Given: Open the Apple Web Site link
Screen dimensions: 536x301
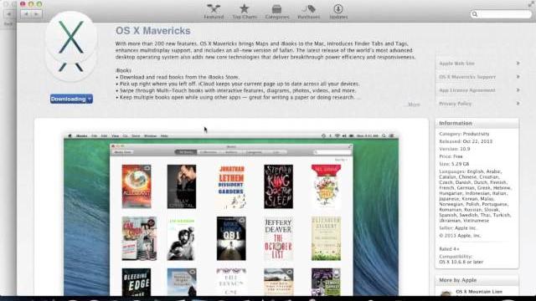Looking at the screenshot, I should point(456,64).
